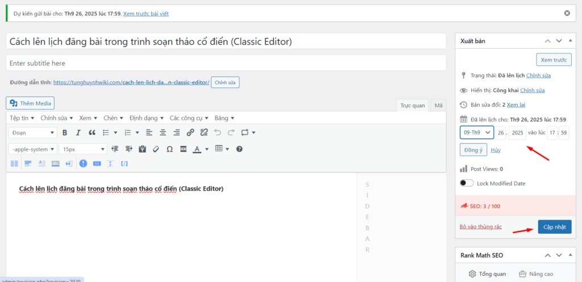Image resolution: width=582 pixels, height=282 pixels.
Task: Click the remove link icon
Action: pyautogui.click(x=204, y=133)
